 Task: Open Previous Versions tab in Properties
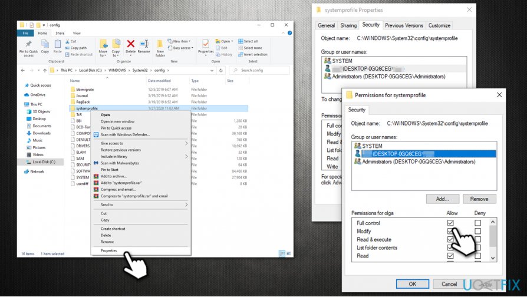[x=404, y=25]
